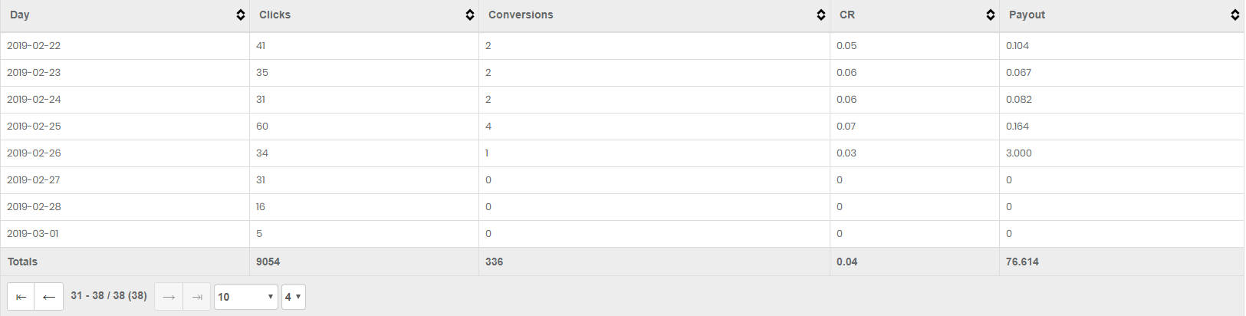The width and height of the screenshot is (1246, 316).
Task: Select the 2019-02-26 payout 3.000 cell
Action: click(x=1019, y=153)
